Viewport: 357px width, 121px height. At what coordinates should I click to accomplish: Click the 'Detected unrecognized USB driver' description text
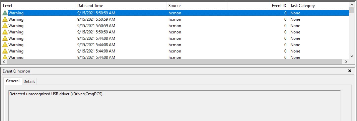pyautogui.click(x=57, y=94)
